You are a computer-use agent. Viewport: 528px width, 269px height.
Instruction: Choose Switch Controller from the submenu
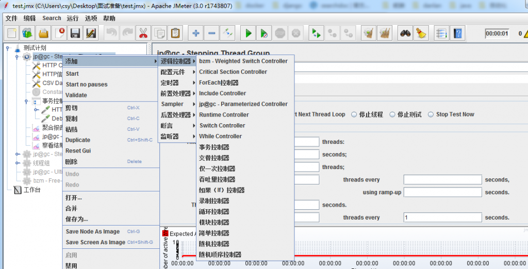coord(222,126)
